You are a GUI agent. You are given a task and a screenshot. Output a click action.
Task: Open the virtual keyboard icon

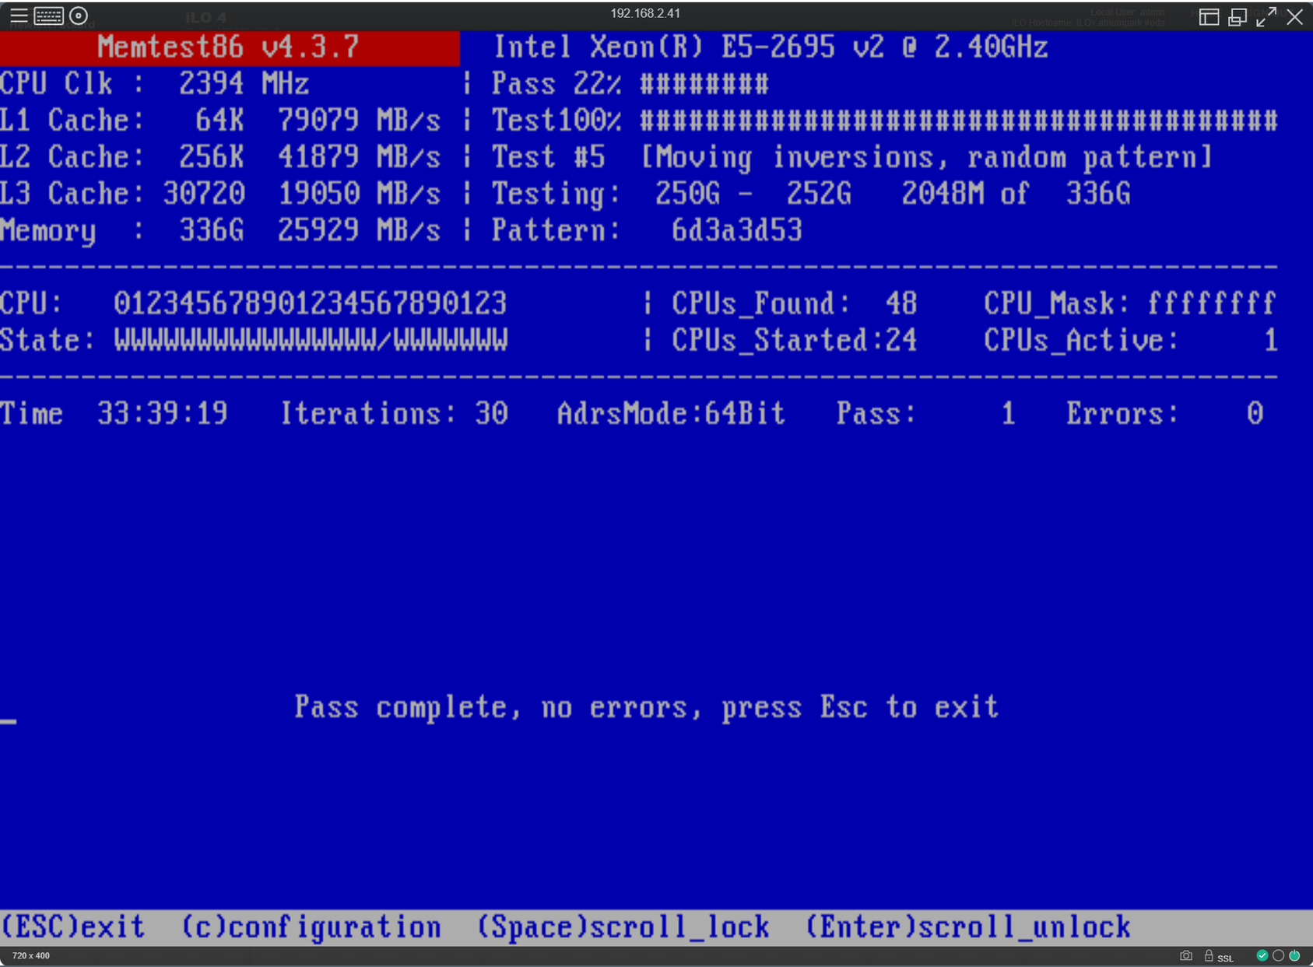48,16
